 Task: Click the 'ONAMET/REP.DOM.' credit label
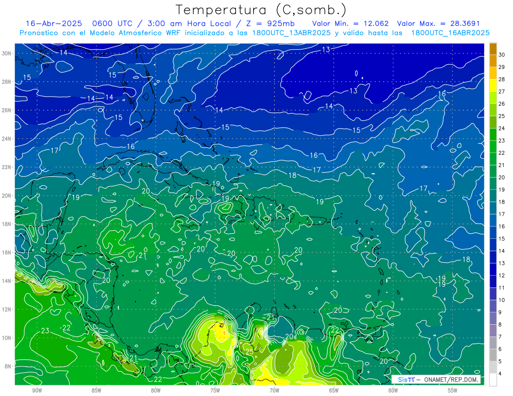click(x=451, y=379)
